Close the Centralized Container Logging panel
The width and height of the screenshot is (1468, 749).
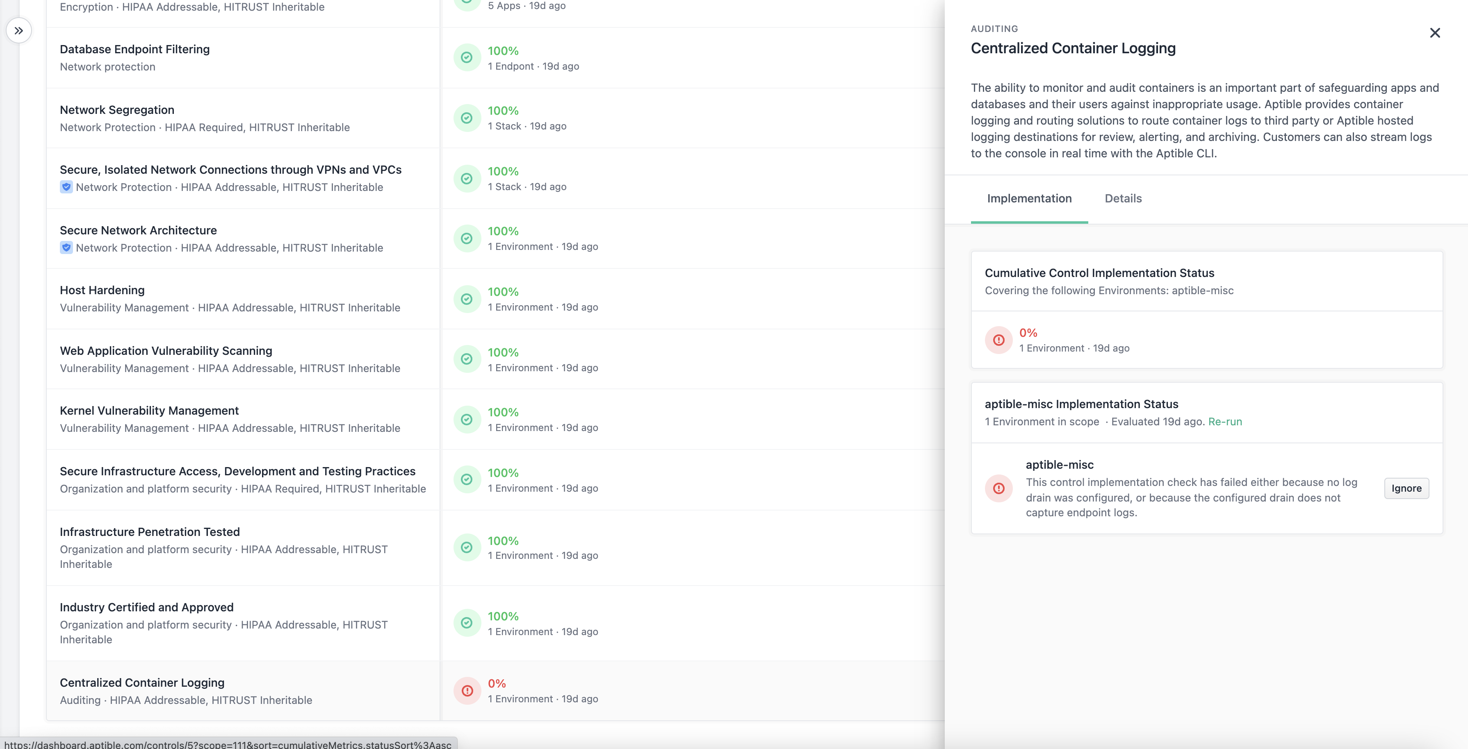pyautogui.click(x=1434, y=33)
